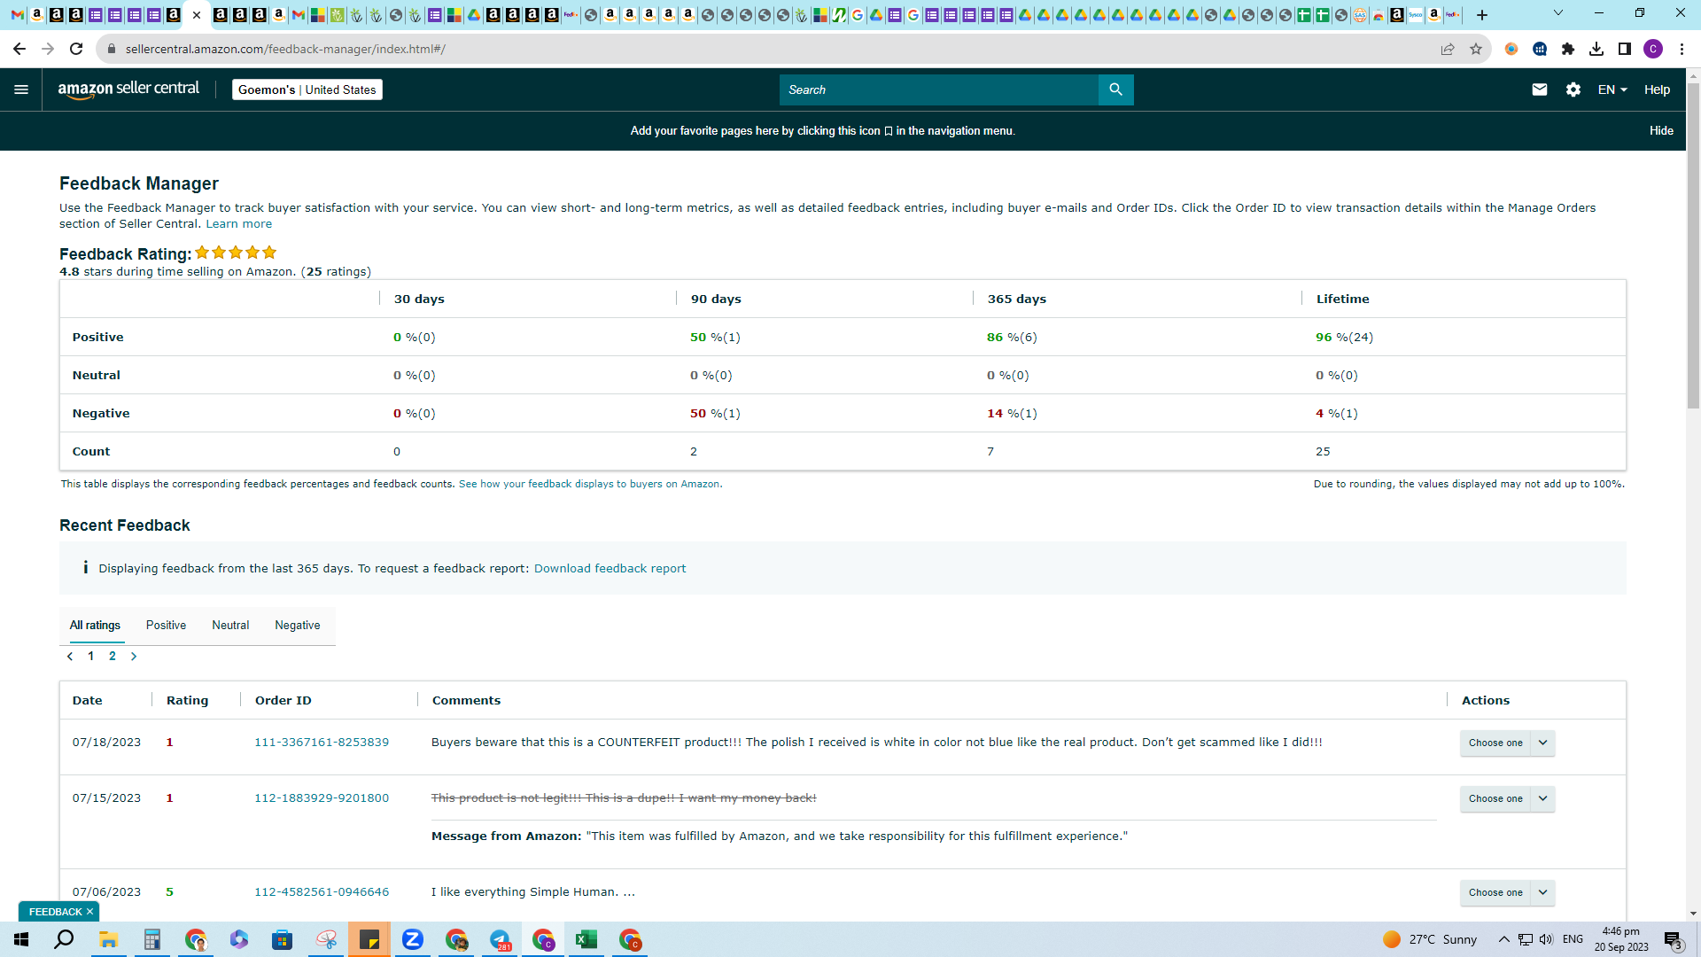1701x957 pixels.
Task: Switch to the Neutral tab
Action: click(230, 625)
